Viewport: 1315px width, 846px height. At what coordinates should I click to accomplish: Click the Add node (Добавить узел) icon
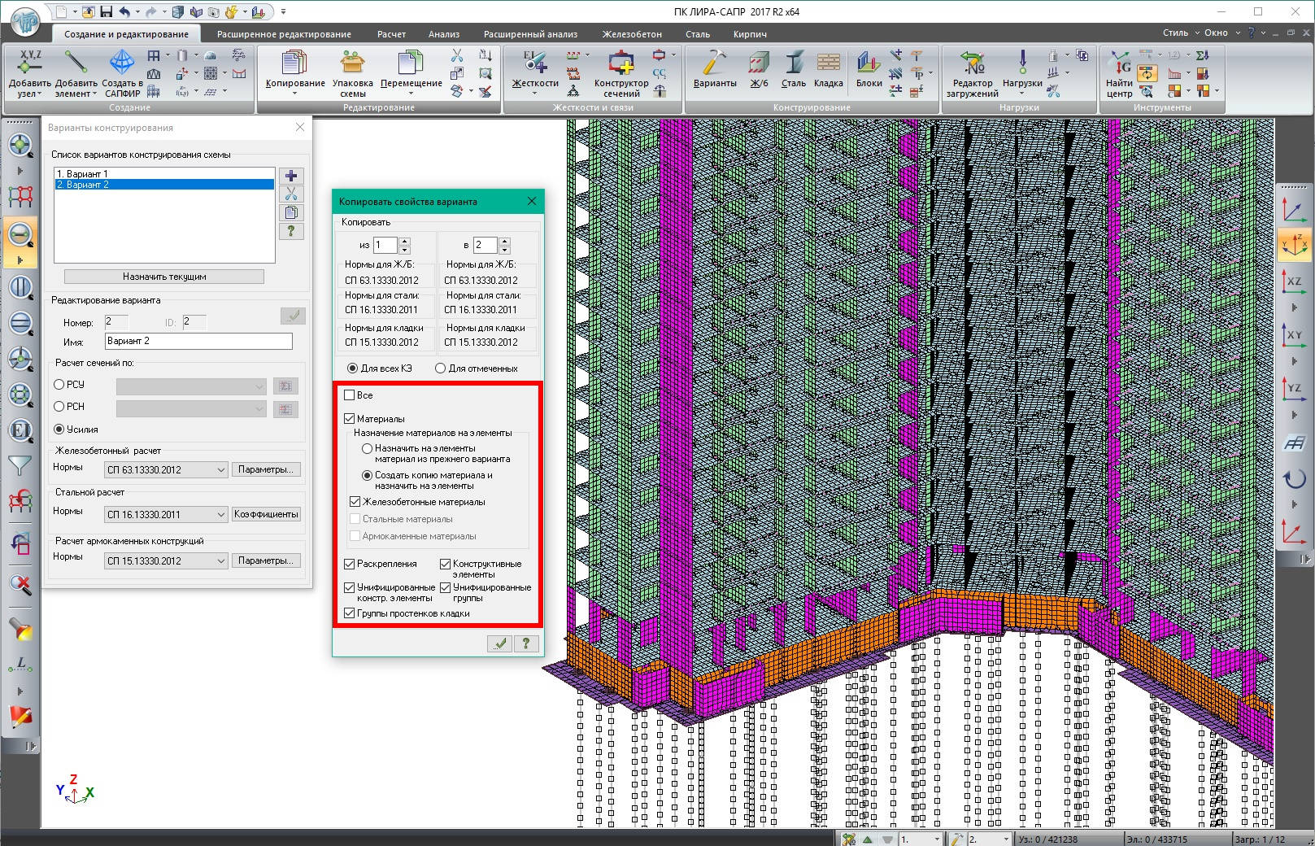[x=29, y=63]
